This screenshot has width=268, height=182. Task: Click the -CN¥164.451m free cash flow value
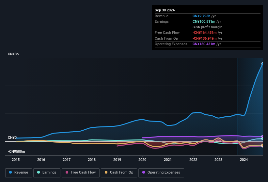[x=205, y=32]
